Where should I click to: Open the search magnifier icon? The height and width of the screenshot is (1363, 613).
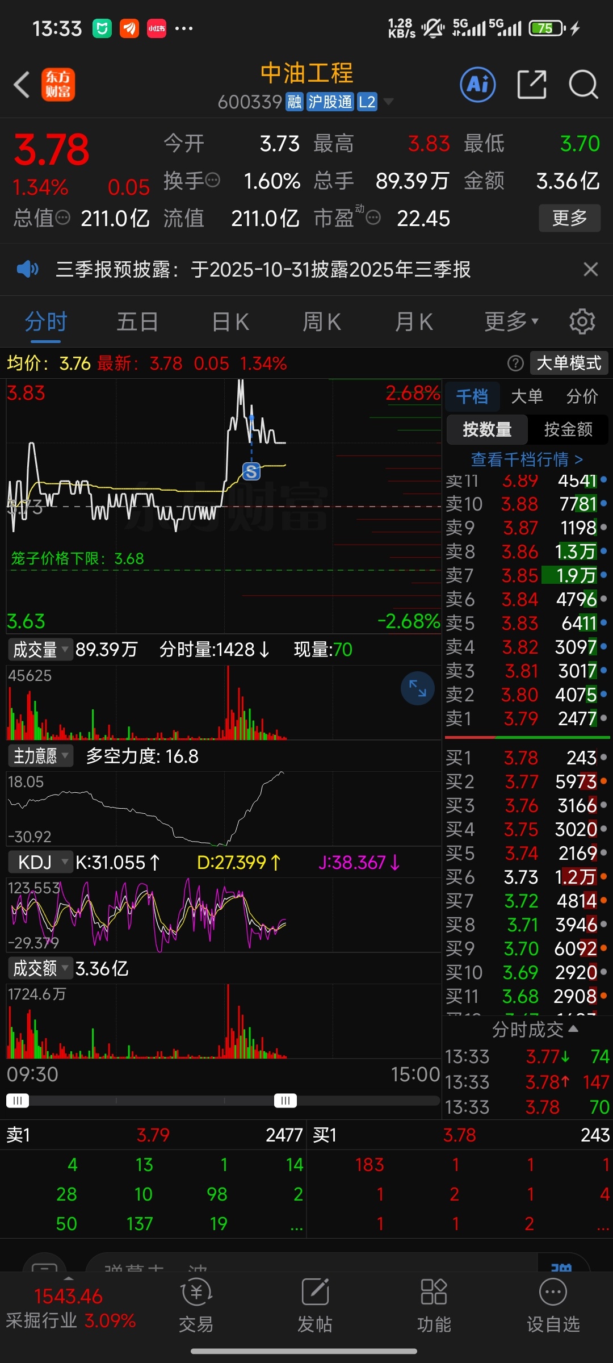[583, 85]
